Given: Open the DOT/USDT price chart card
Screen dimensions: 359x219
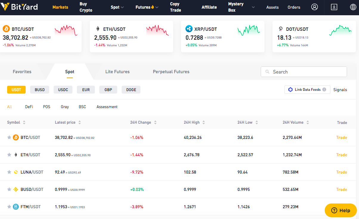Looking at the screenshot, I should tap(314, 36).
